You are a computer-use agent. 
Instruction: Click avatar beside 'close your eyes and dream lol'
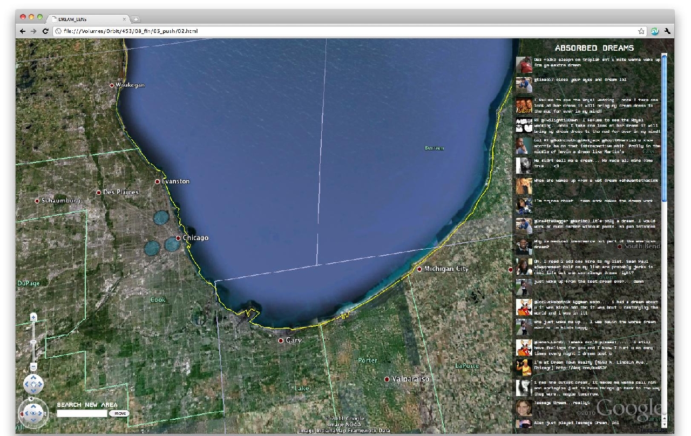(x=524, y=85)
